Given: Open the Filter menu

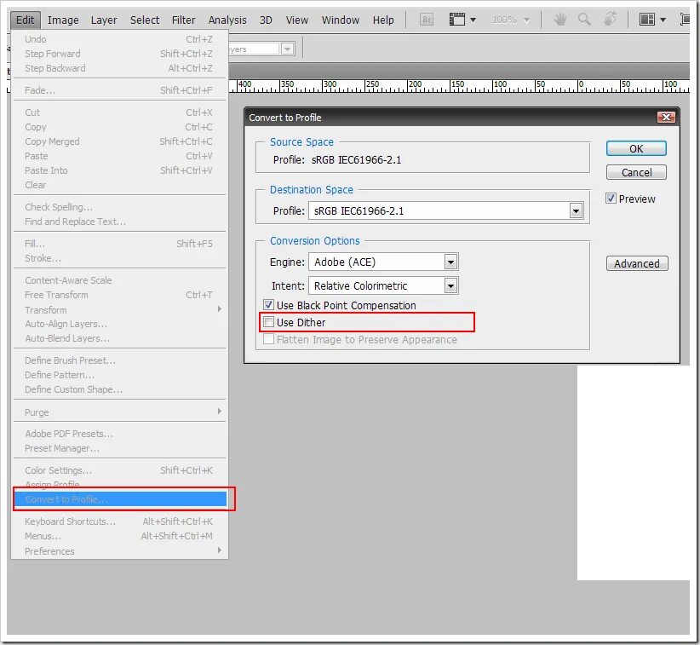Looking at the screenshot, I should tap(183, 20).
